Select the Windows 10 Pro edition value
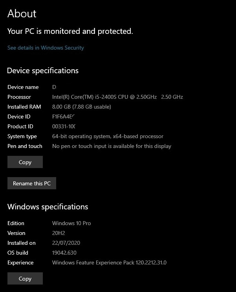 (x=71, y=223)
